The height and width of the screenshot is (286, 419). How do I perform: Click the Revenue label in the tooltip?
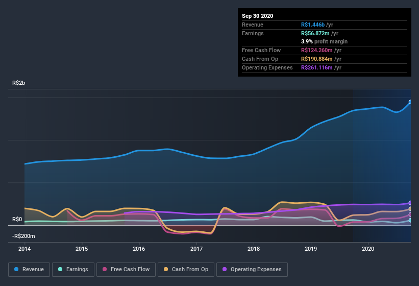(253, 25)
